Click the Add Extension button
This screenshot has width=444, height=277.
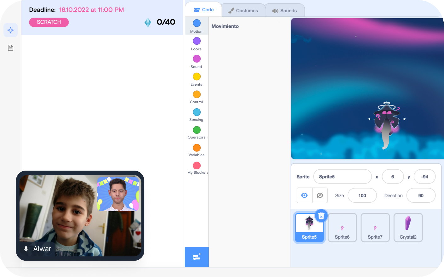197,257
